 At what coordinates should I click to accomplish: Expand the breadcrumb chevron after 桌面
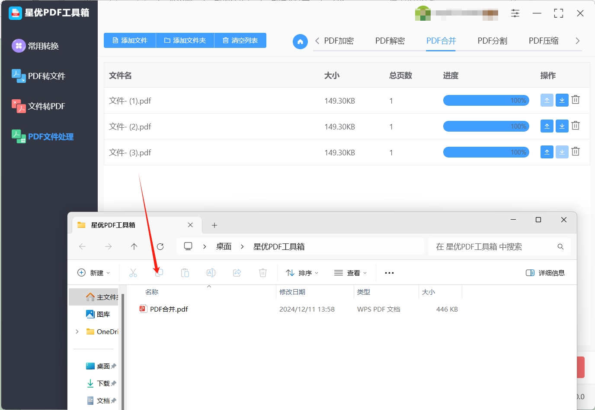242,246
